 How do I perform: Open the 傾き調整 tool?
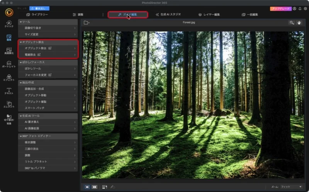(48, 142)
